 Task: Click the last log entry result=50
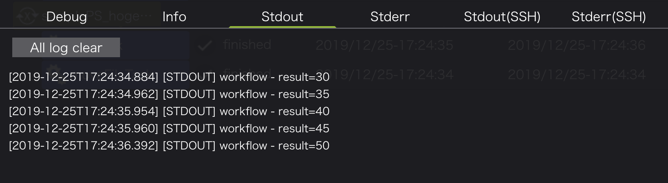click(169, 145)
